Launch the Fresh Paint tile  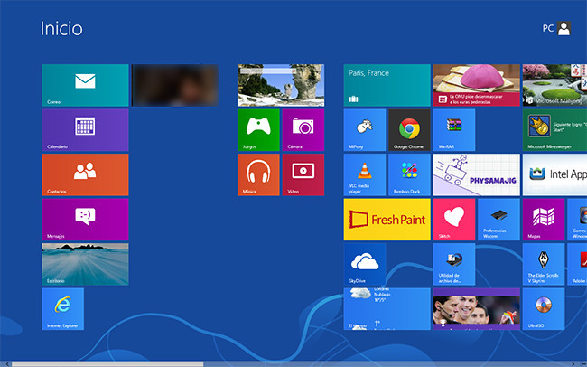387,220
